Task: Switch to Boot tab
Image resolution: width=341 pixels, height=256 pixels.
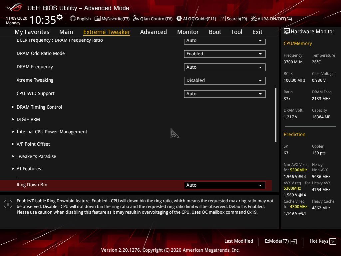Action: point(215,32)
